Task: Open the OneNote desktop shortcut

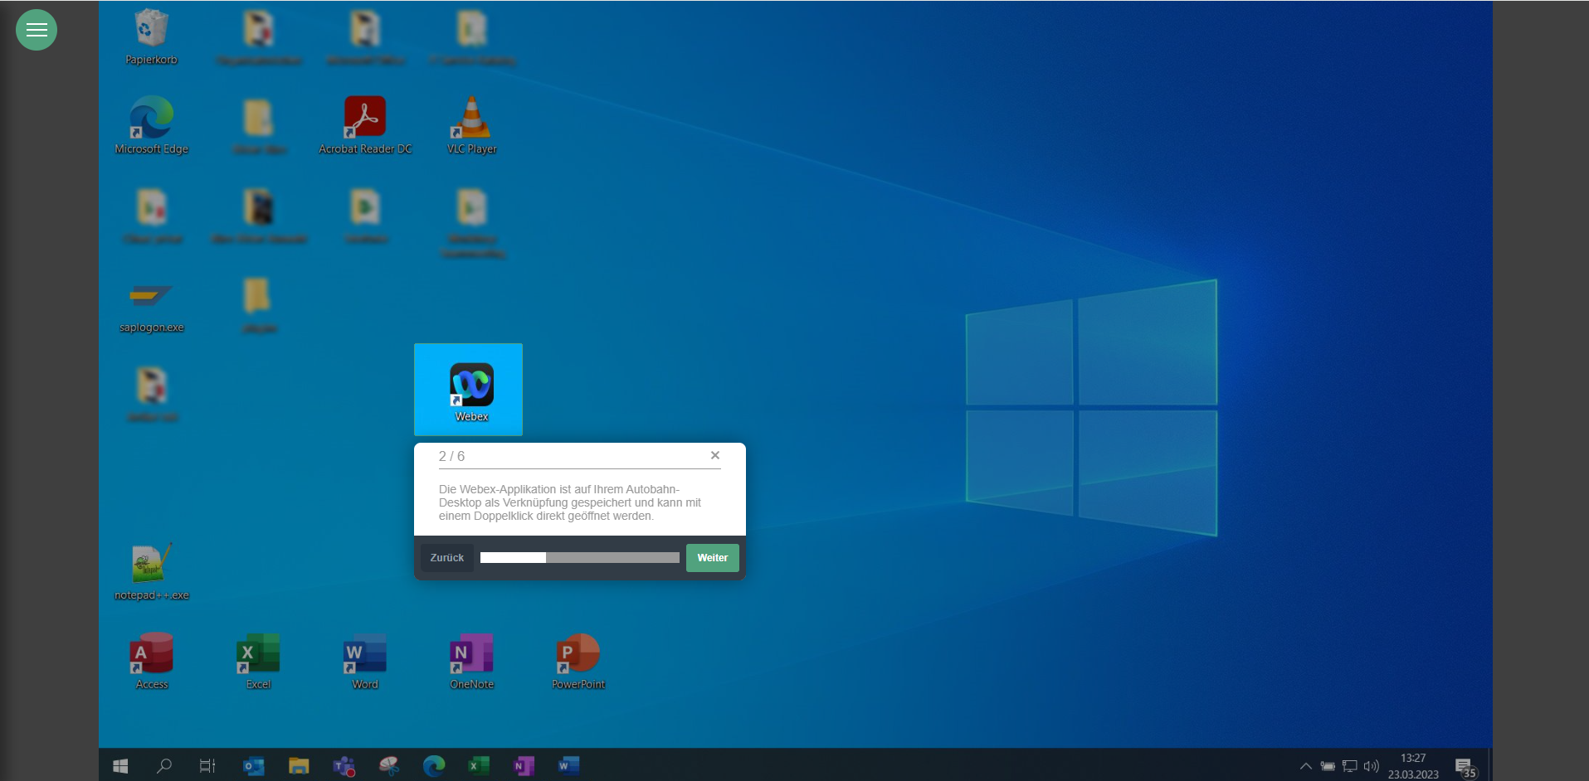Action: point(471,655)
